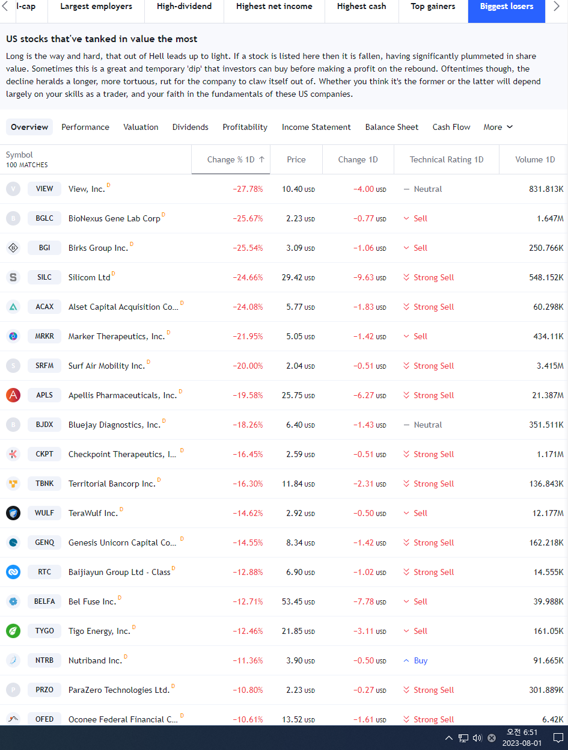Open the SILC ticker symbol link
The image size is (568, 750).
(x=44, y=277)
